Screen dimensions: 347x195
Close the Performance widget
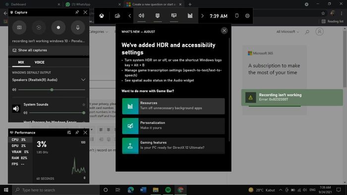[85, 133]
